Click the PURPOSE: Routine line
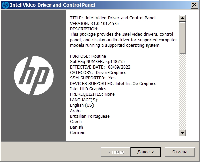This screenshot has height=162, width=200. click(88, 56)
